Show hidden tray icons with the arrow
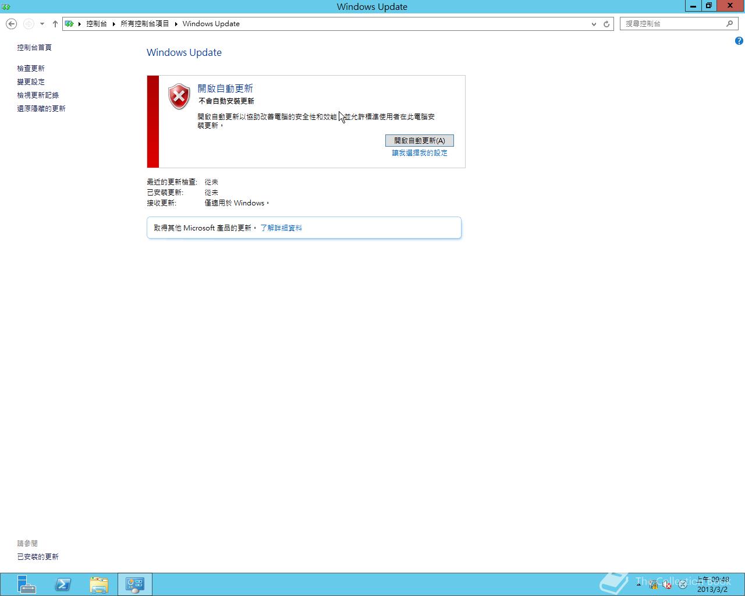 coord(638,584)
